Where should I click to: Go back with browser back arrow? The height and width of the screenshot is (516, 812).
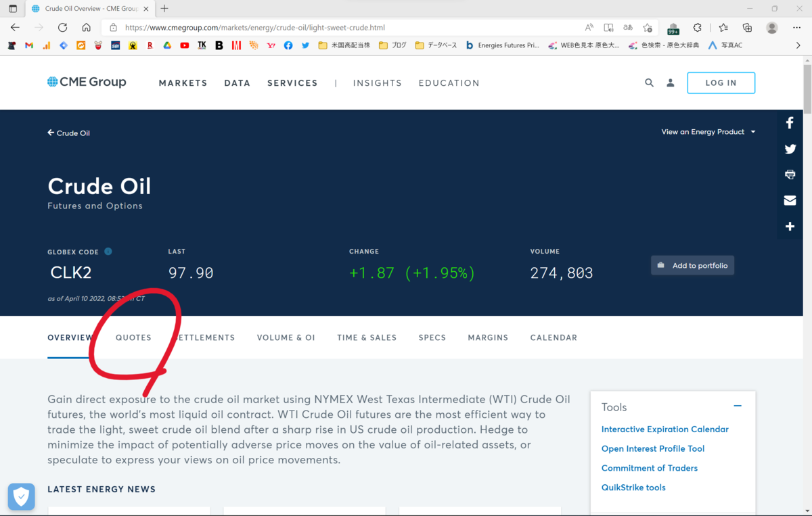15,28
